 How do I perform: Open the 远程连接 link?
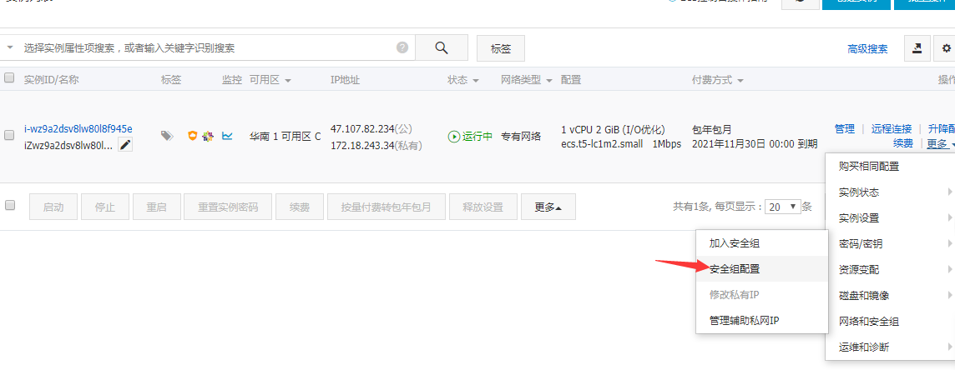click(x=891, y=129)
